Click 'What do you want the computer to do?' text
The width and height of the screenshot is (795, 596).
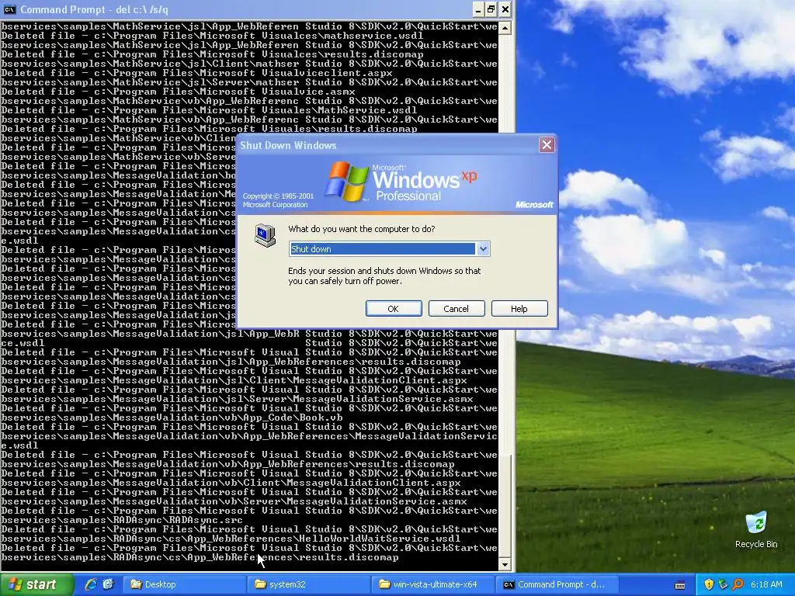pyautogui.click(x=362, y=229)
